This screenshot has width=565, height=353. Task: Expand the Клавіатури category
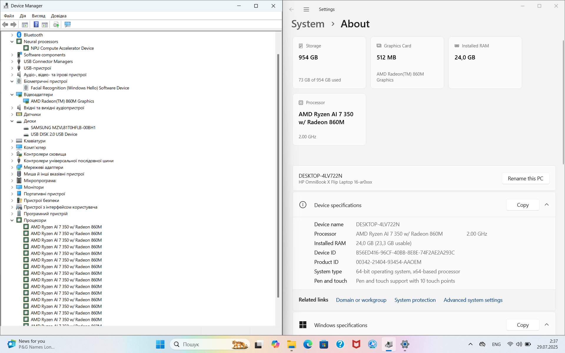(12, 141)
